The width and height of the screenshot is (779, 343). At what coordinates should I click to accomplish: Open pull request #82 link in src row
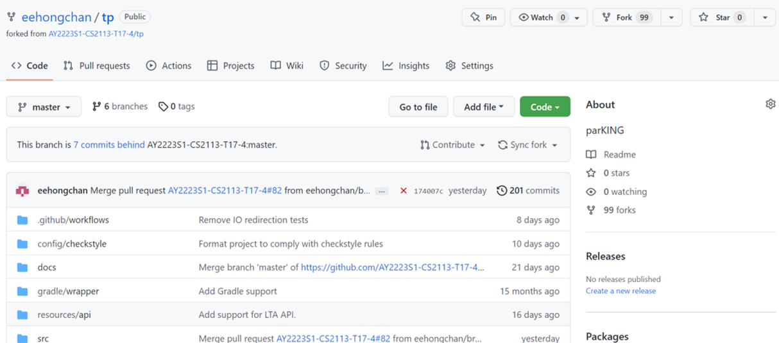(333, 338)
